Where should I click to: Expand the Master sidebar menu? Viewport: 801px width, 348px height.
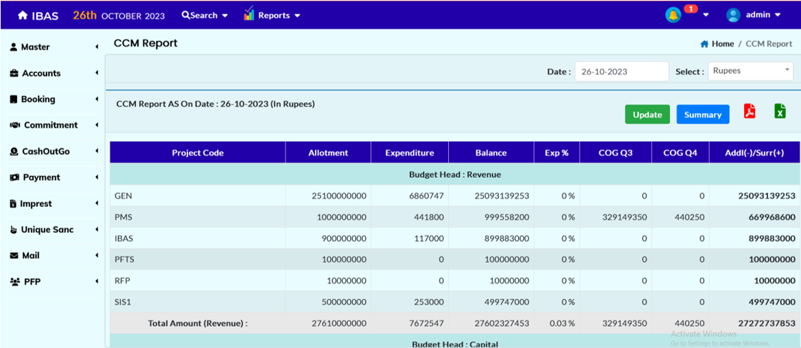[x=97, y=47]
